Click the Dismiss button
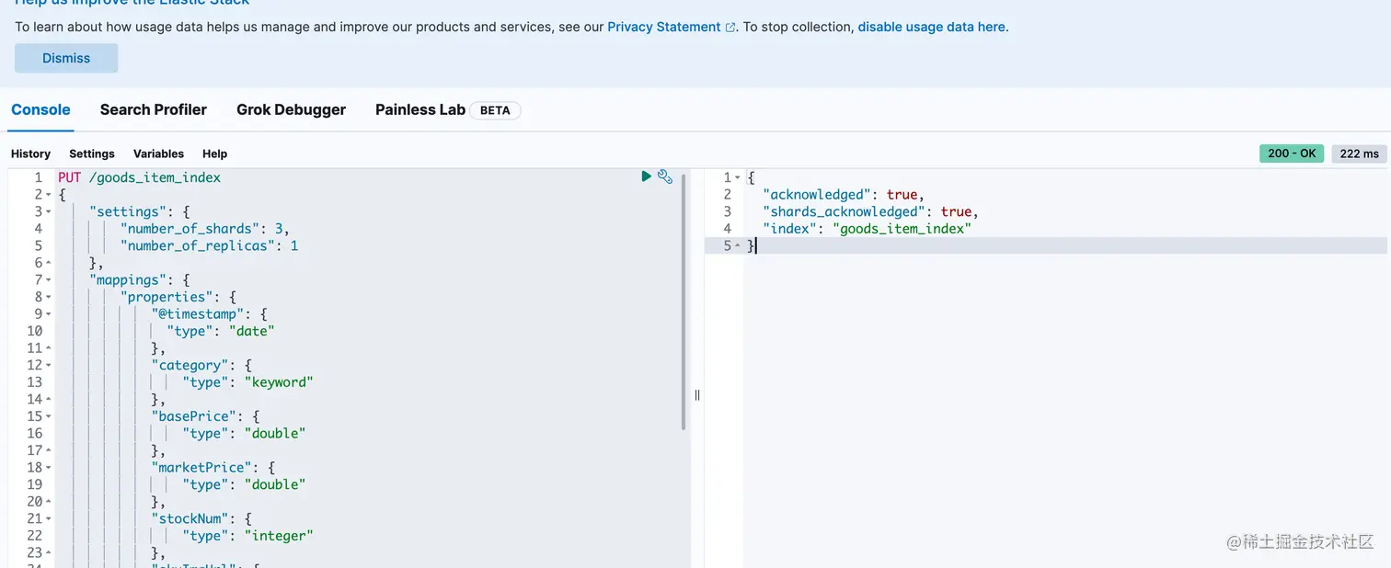Viewport: 1391px width, 568px height. [x=66, y=58]
